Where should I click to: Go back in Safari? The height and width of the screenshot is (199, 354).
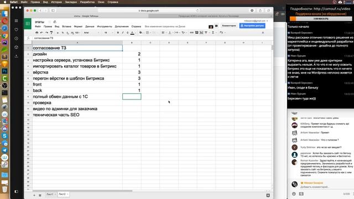point(40,11)
